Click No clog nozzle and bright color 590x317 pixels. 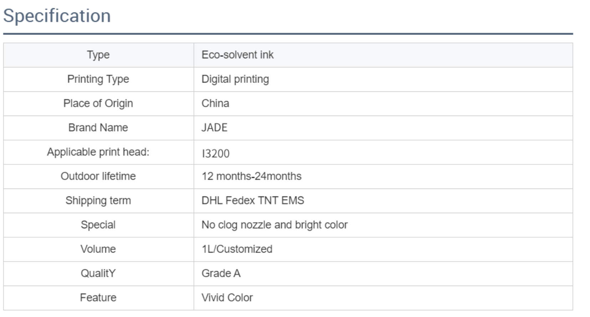(x=275, y=225)
